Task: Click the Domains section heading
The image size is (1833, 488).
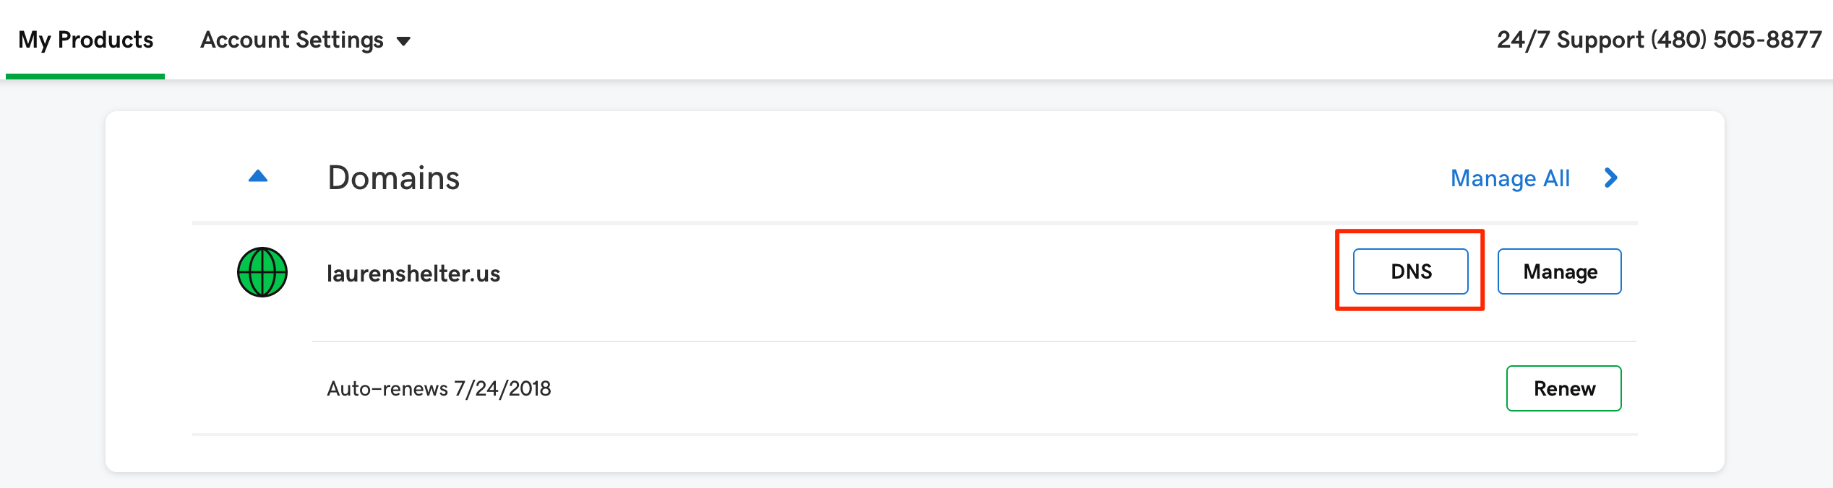Action: coord(394,178)
